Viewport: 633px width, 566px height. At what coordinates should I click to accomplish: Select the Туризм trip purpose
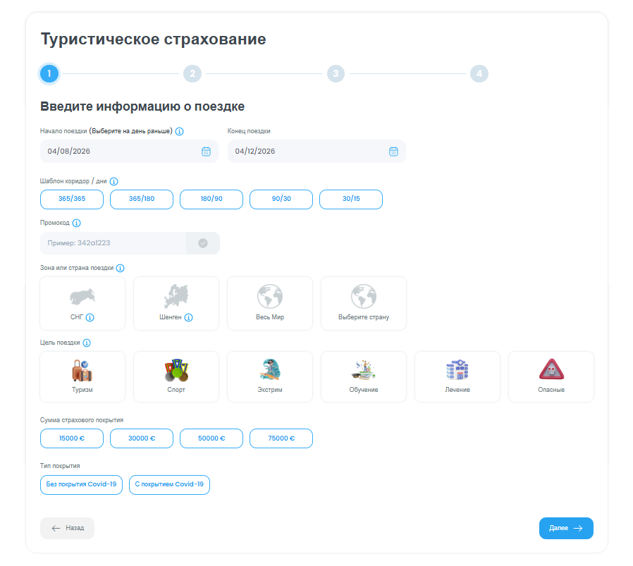(x=82, y=376)
